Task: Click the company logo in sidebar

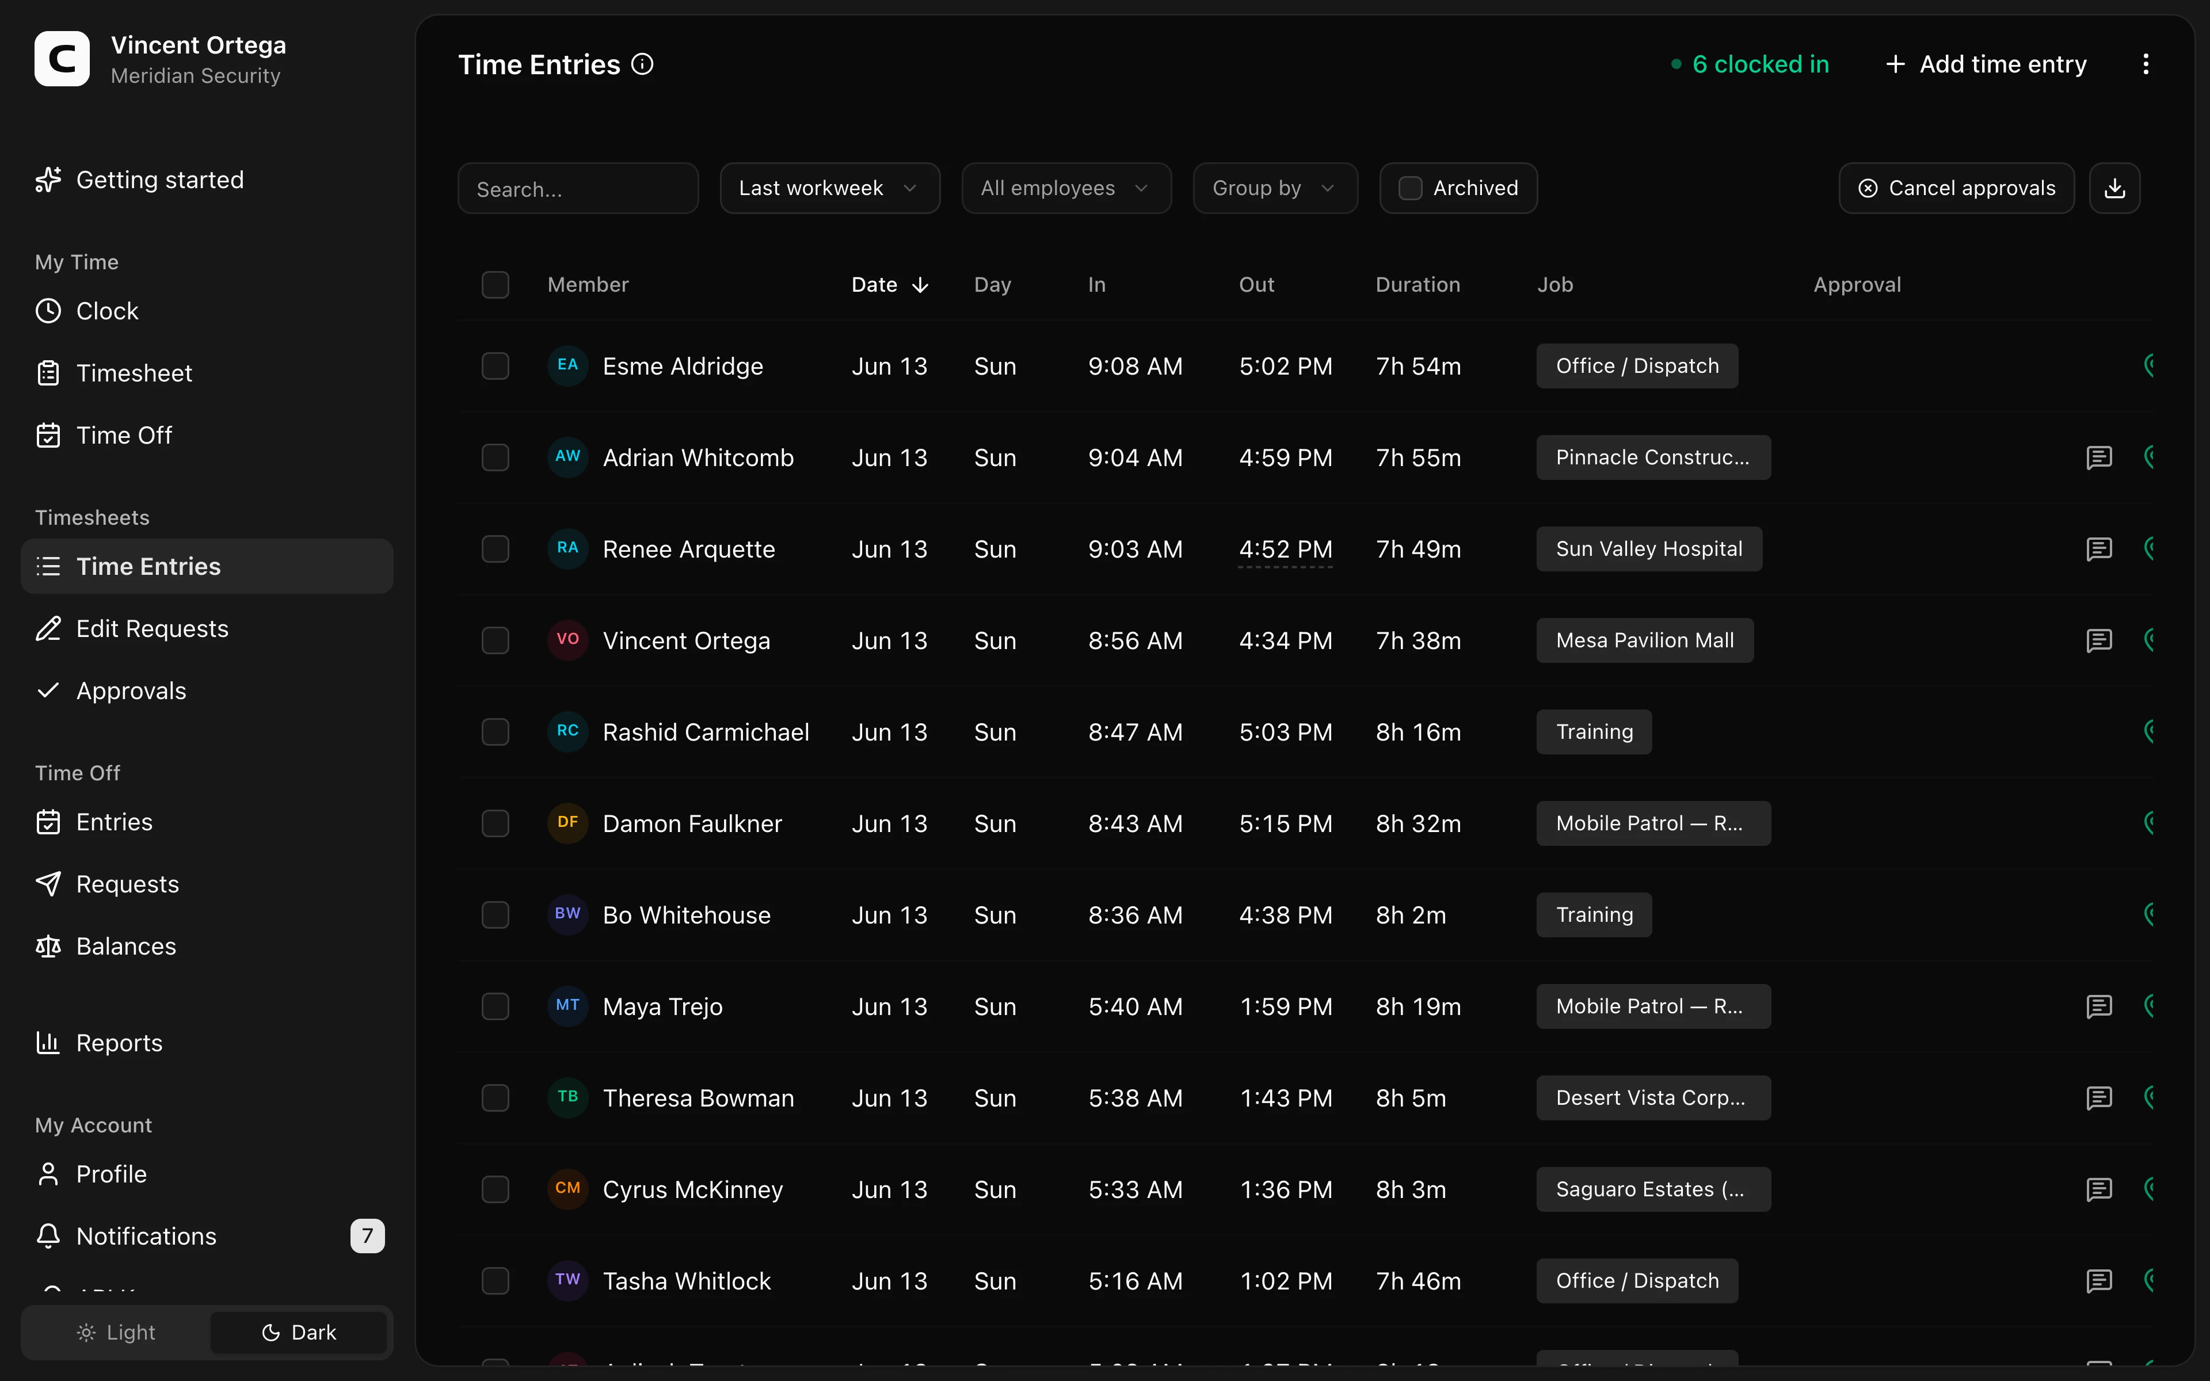Action: (x=62, y=59)
